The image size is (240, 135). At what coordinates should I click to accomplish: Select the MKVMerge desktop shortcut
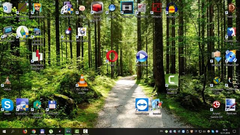click(x=67, y=32)
